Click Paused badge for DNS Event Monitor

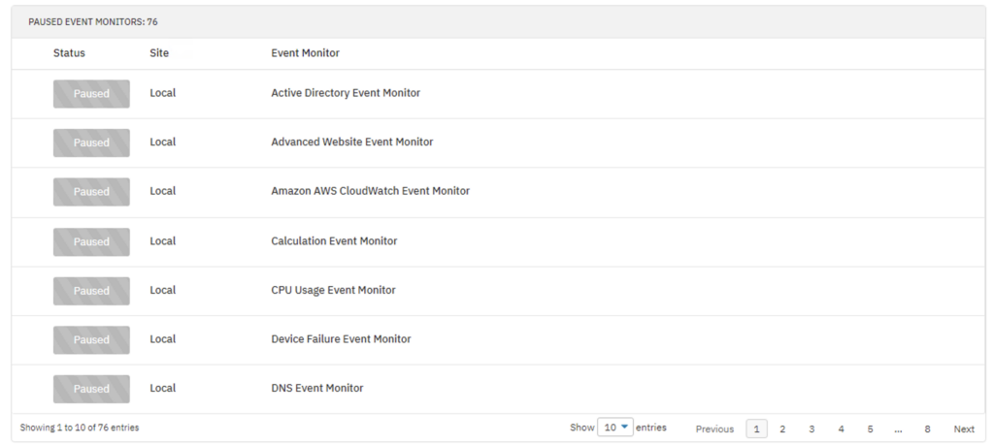tap(91, 390)
